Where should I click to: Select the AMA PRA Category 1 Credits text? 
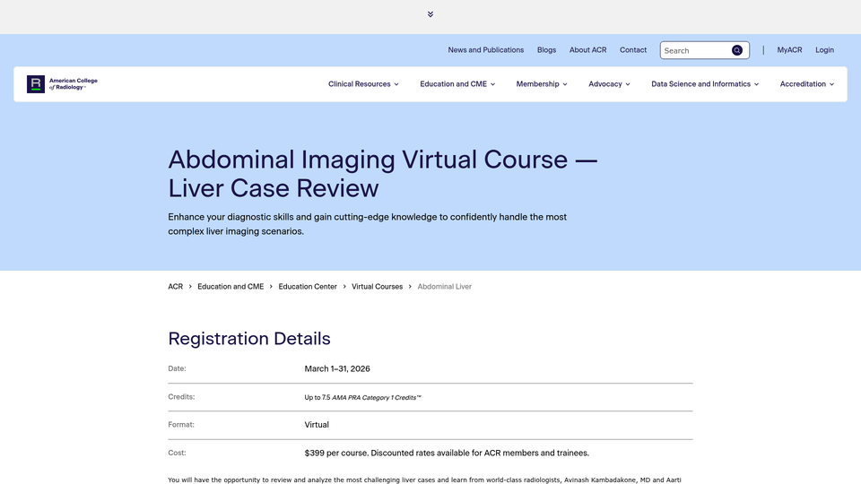click(376, 397)
